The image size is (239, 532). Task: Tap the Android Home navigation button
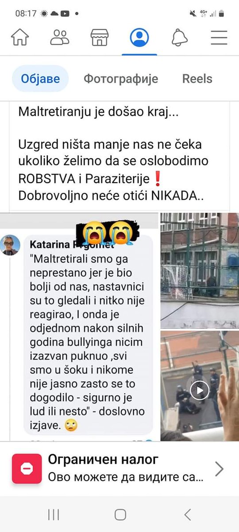click(120, 514)
